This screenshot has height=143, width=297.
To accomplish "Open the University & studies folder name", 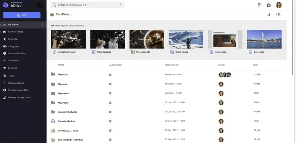I will [x=68, y=112].
